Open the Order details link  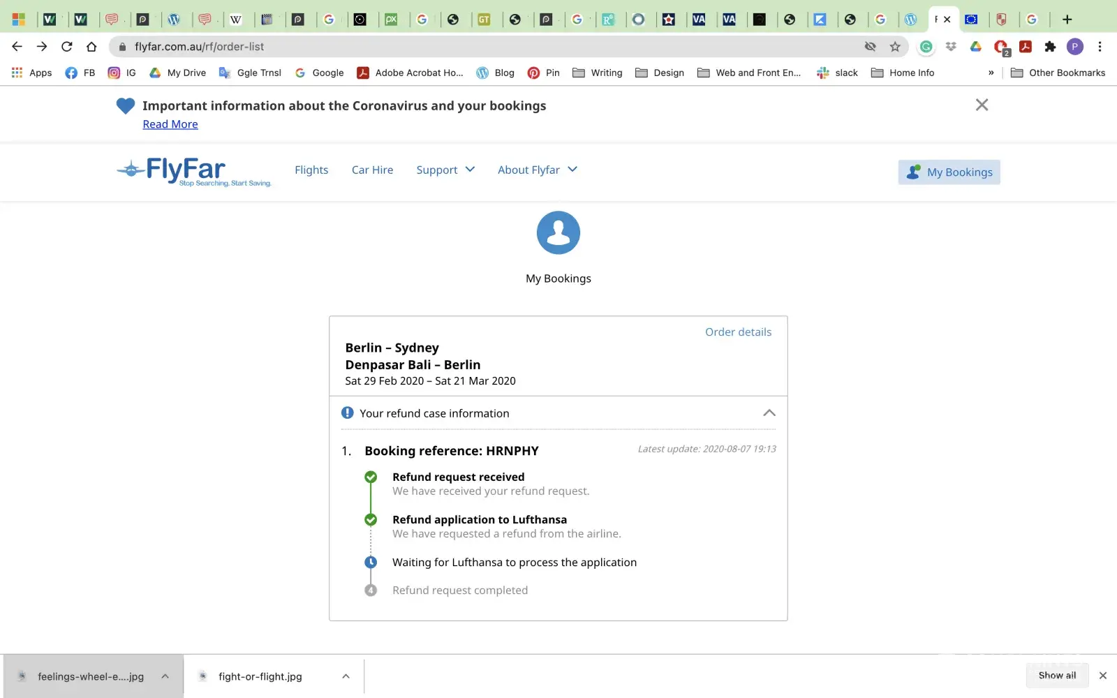pyautogui.click(x=738, y=332)
